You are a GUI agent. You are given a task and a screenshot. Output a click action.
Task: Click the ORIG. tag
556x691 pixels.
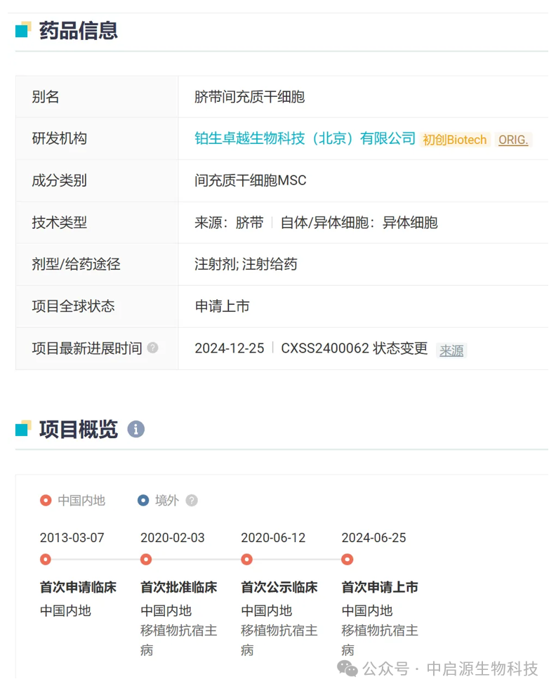point(513,140)
